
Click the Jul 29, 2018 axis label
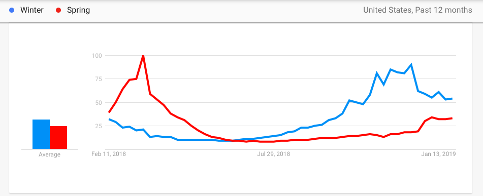(274, 154)
